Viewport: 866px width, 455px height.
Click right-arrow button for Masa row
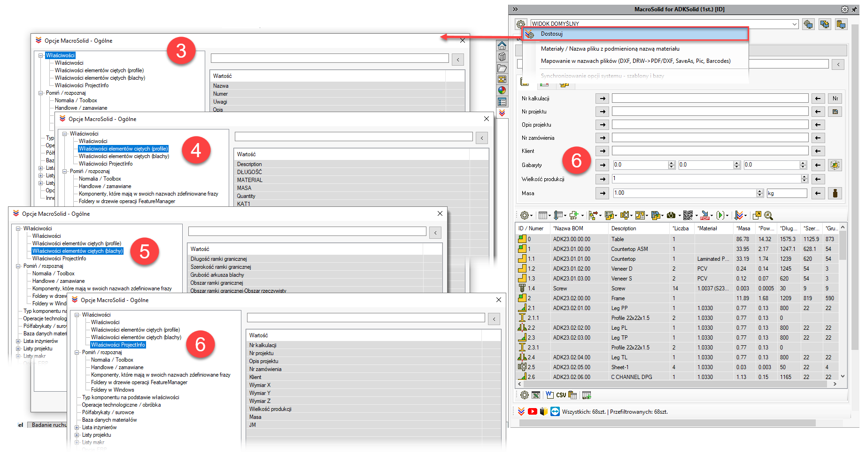pyautogui.click(x=603, y=193)
